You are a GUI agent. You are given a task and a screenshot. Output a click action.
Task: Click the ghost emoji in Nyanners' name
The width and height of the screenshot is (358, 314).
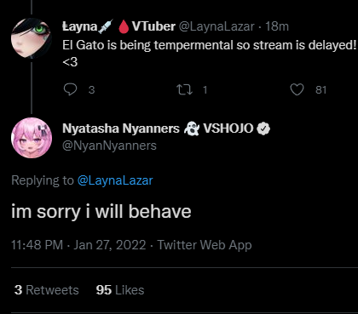point(191,128)
